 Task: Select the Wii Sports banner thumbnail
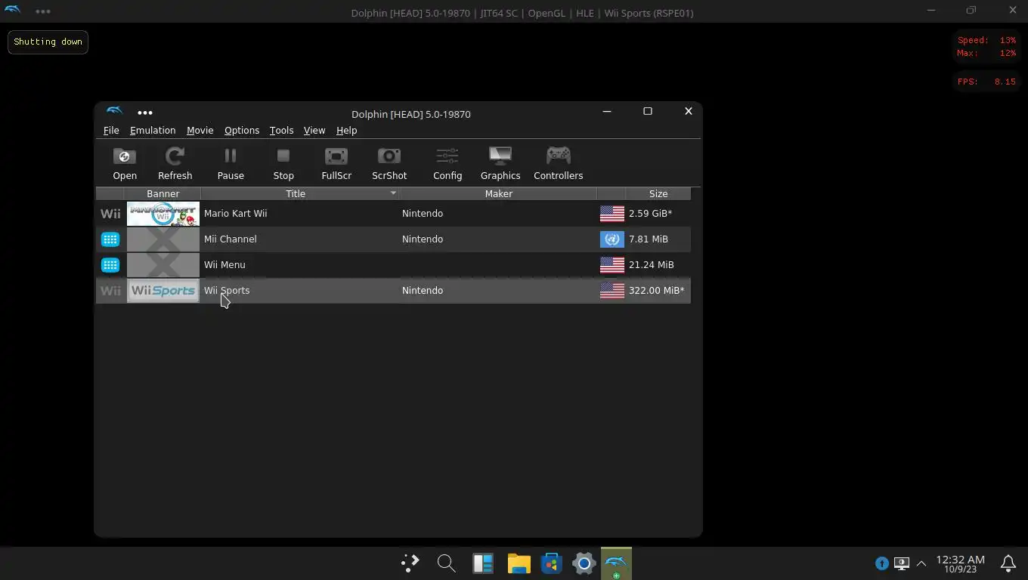(x=163, y=291)
